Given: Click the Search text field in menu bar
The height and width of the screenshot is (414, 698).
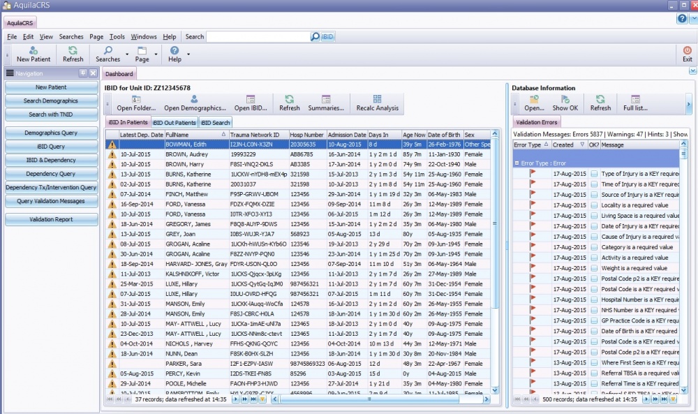Looking at the screenshot, I should [x=258, y=36].
